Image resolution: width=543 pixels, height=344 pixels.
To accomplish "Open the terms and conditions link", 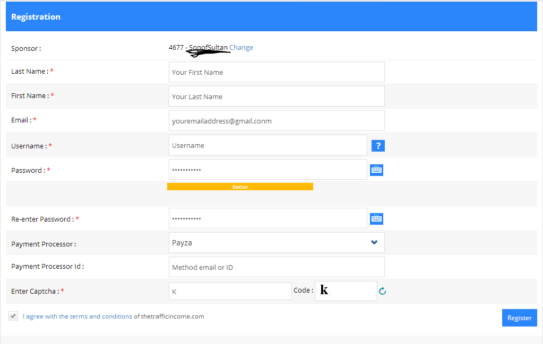I will [x=77, y=316].
